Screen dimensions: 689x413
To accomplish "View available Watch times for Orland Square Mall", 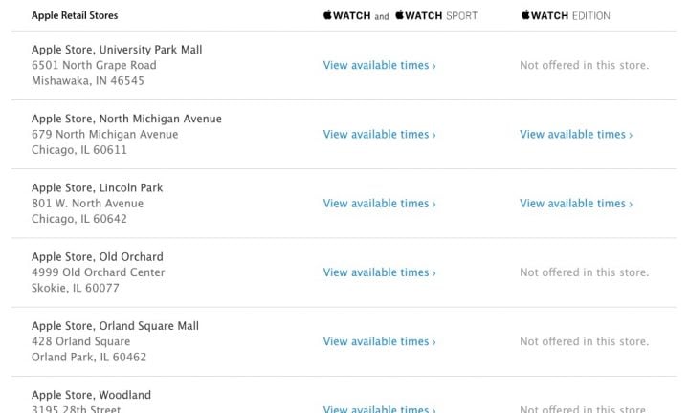I will 380,341.
